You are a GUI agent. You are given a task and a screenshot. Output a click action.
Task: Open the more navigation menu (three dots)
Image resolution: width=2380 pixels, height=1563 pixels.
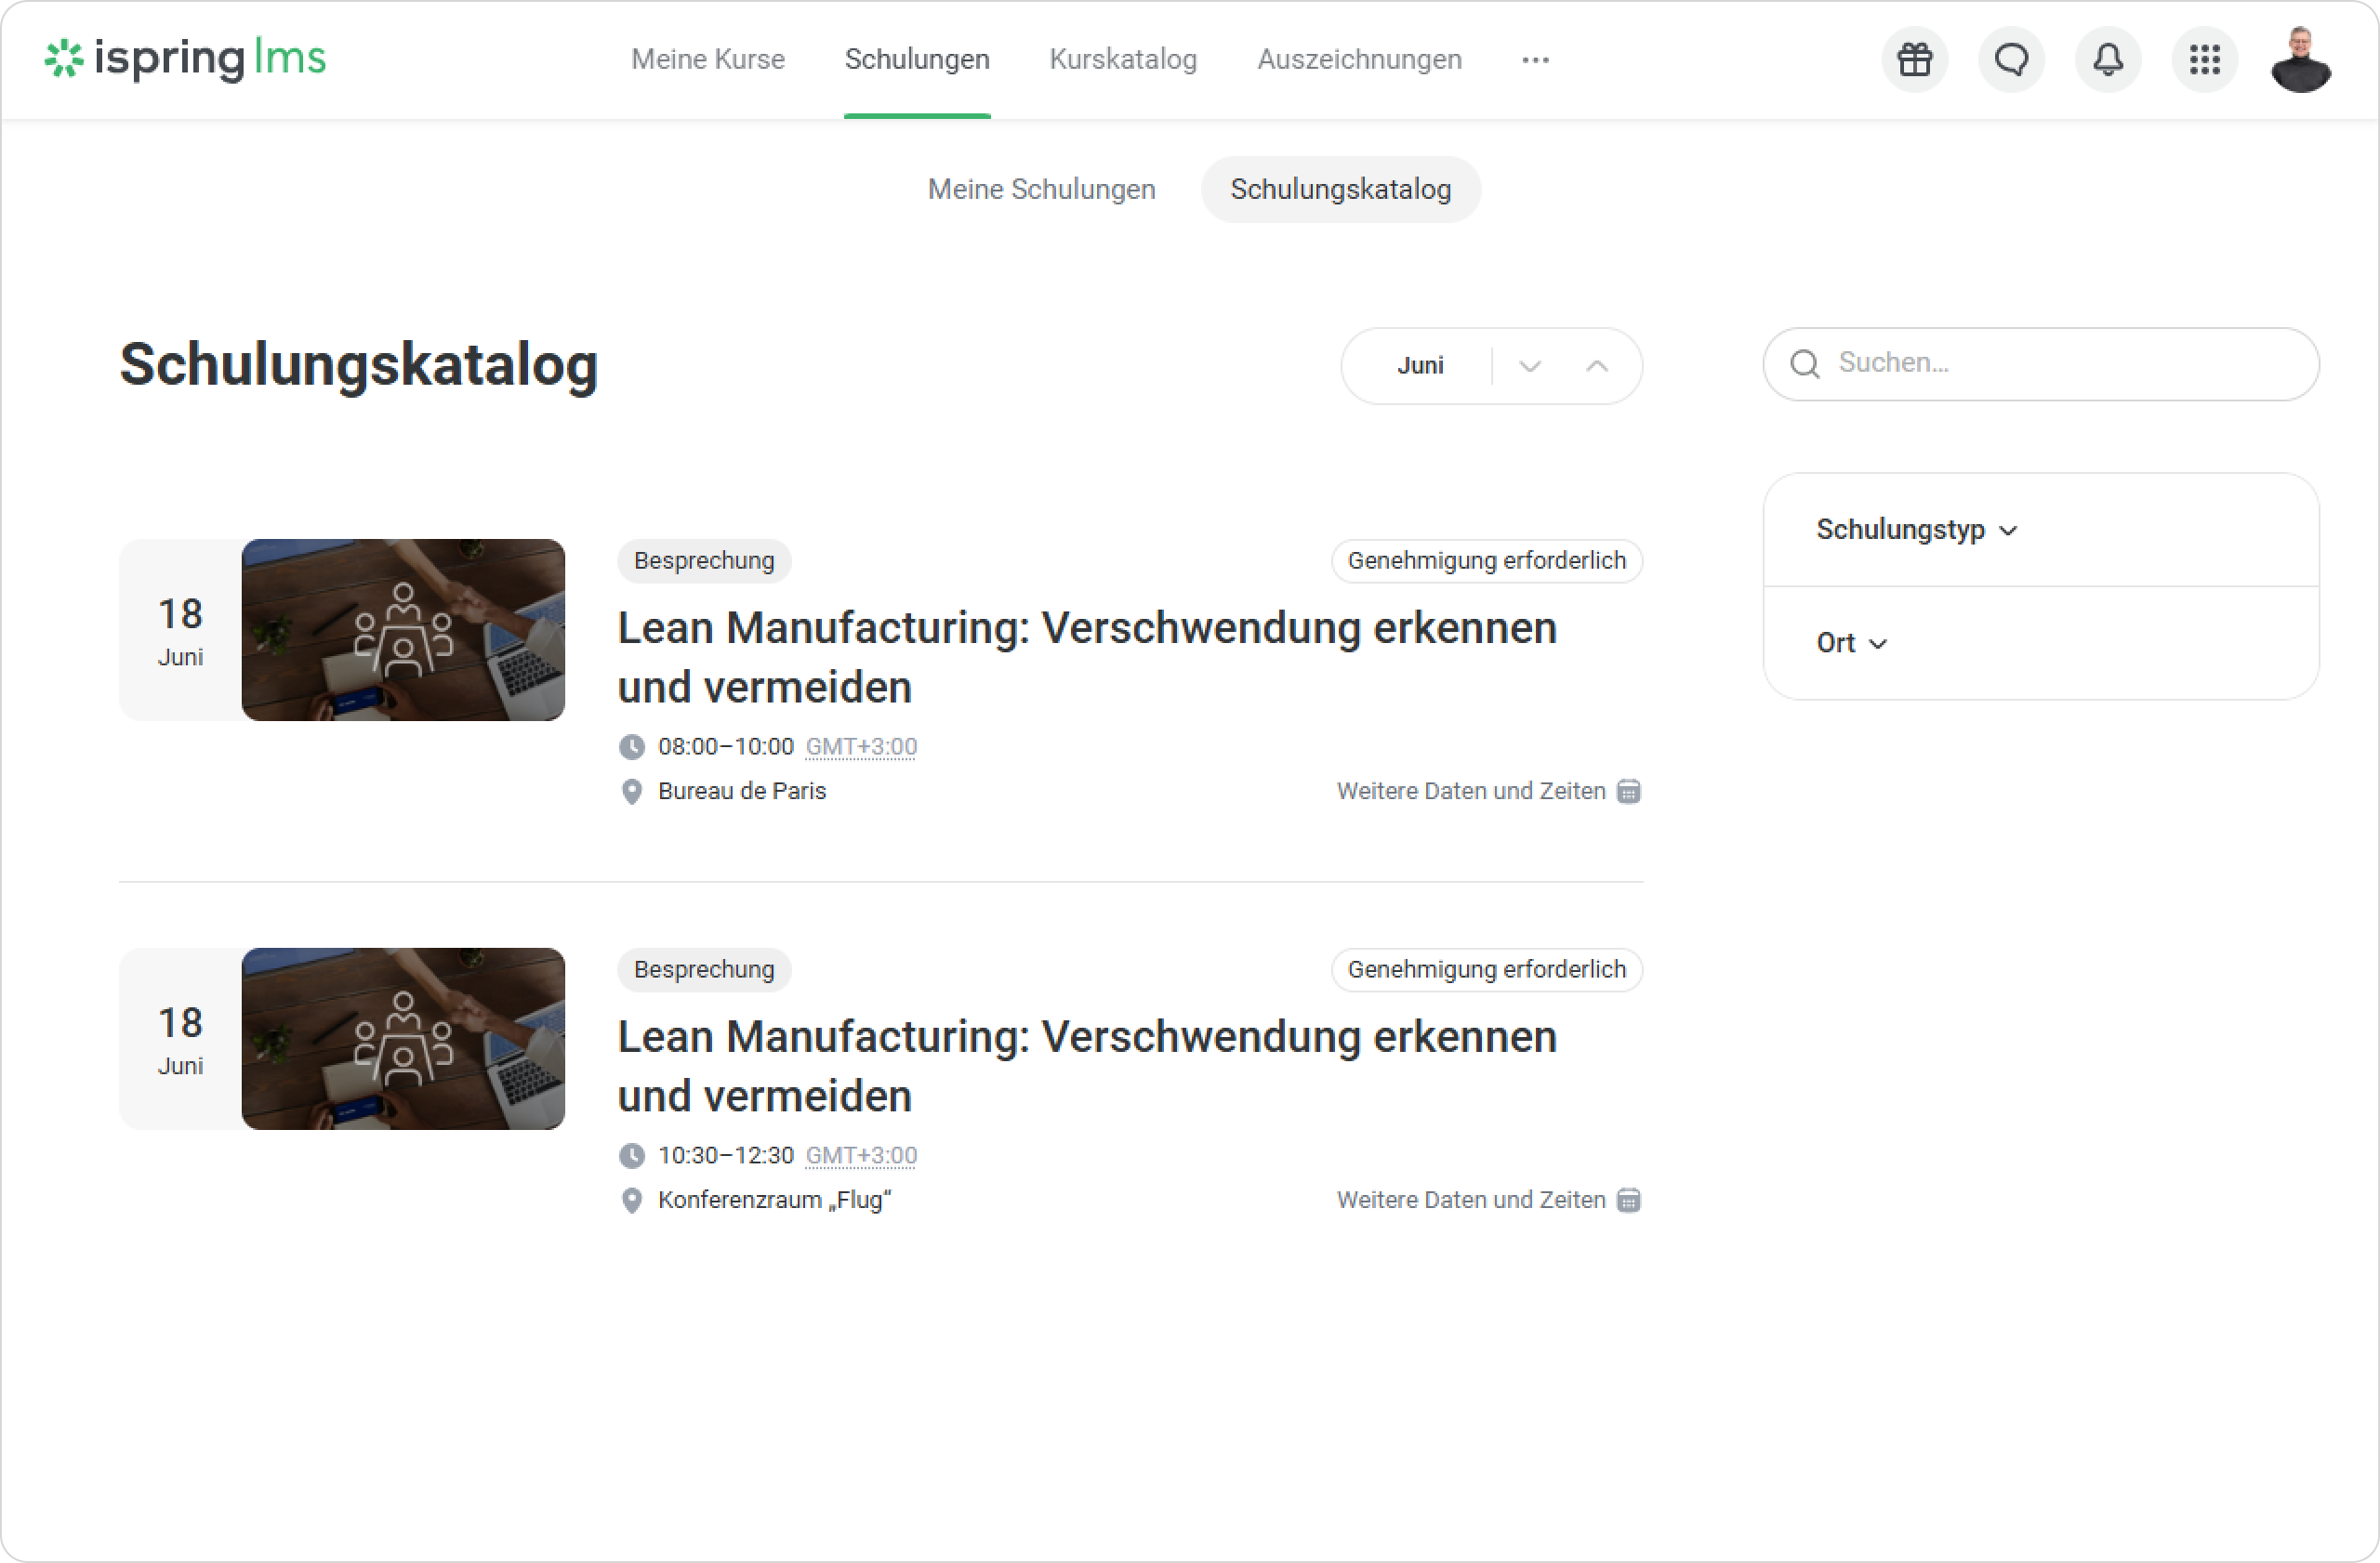[x=1535, y=60]
